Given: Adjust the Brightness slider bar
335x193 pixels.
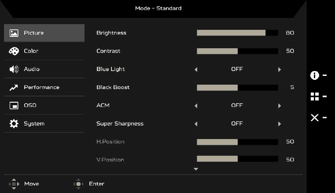Looking at the screenshot, I should point(237,33).
